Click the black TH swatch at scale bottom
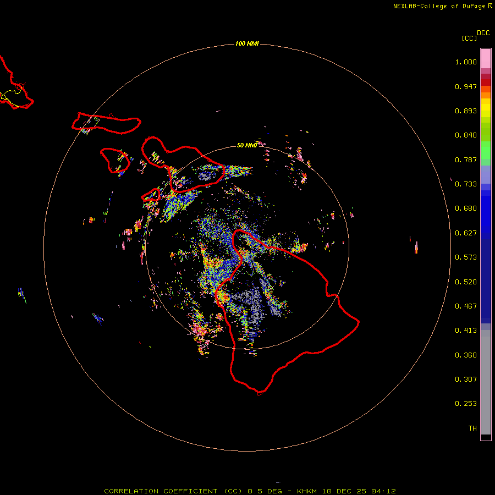 pyautogui.click(x=486, y=437)
